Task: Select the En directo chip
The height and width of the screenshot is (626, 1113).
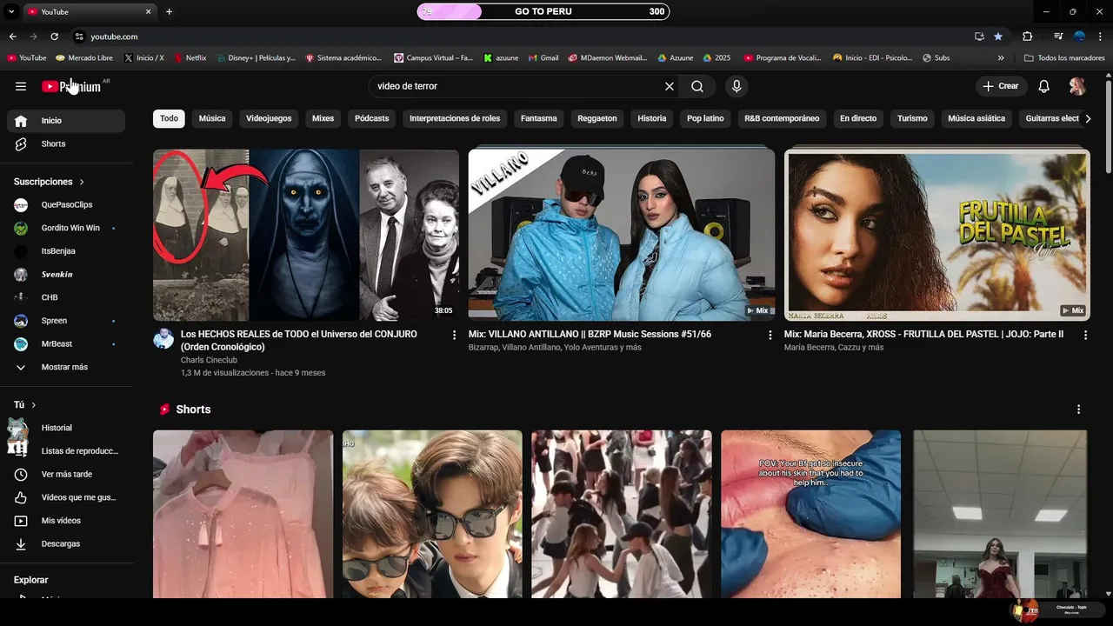Action: click(858, 118)
